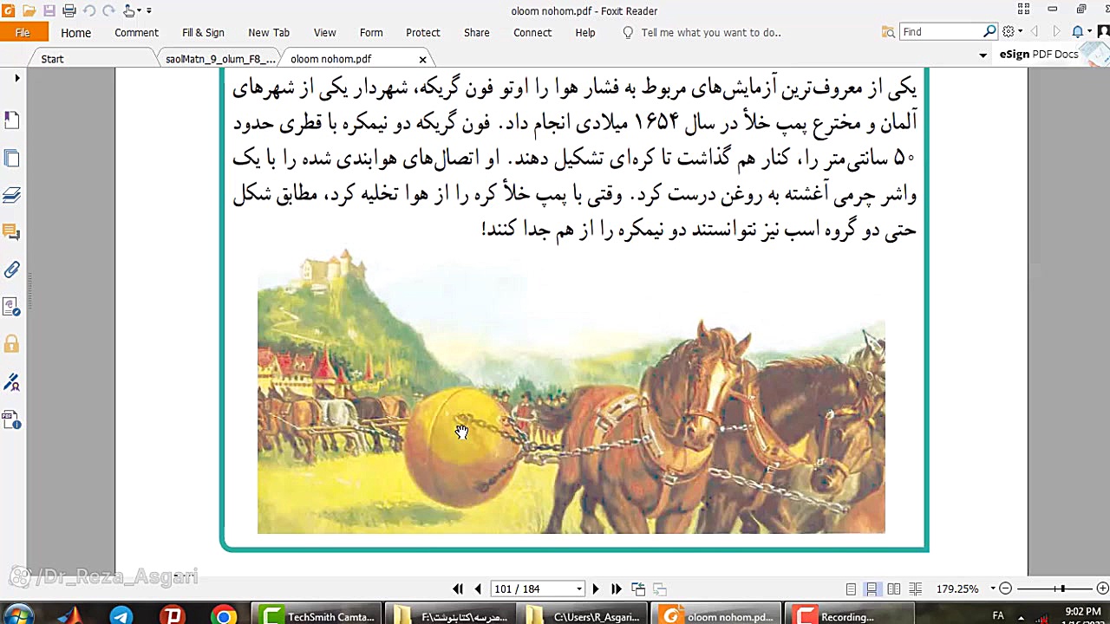
Task: Open the Comment ribbon tab
Action: click(x=136, y=32)
